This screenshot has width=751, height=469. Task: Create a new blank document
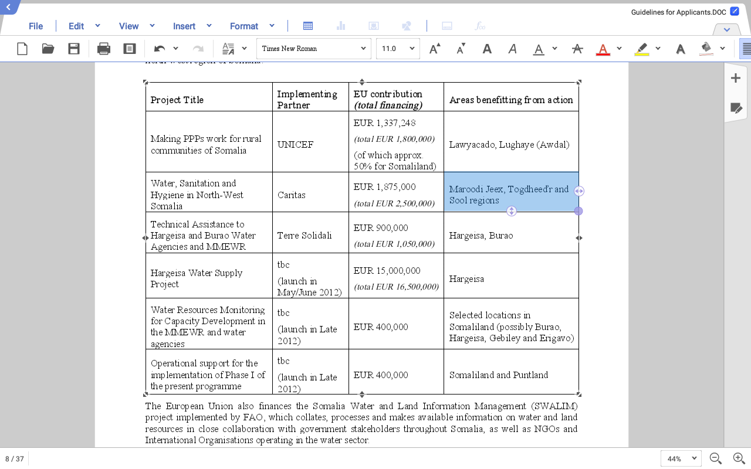tap(22, 49)
